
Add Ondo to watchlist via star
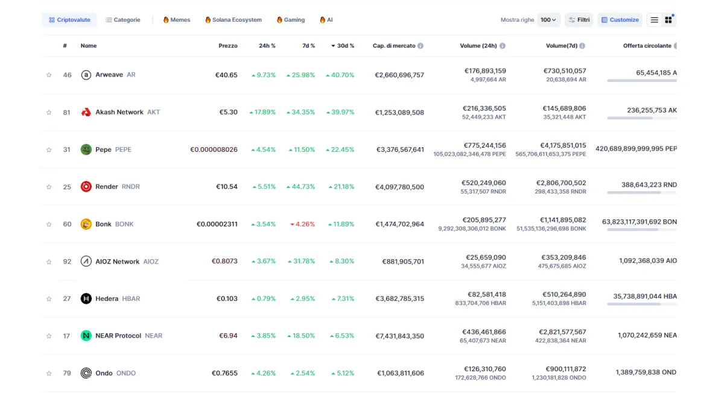[x=49, y=374]
